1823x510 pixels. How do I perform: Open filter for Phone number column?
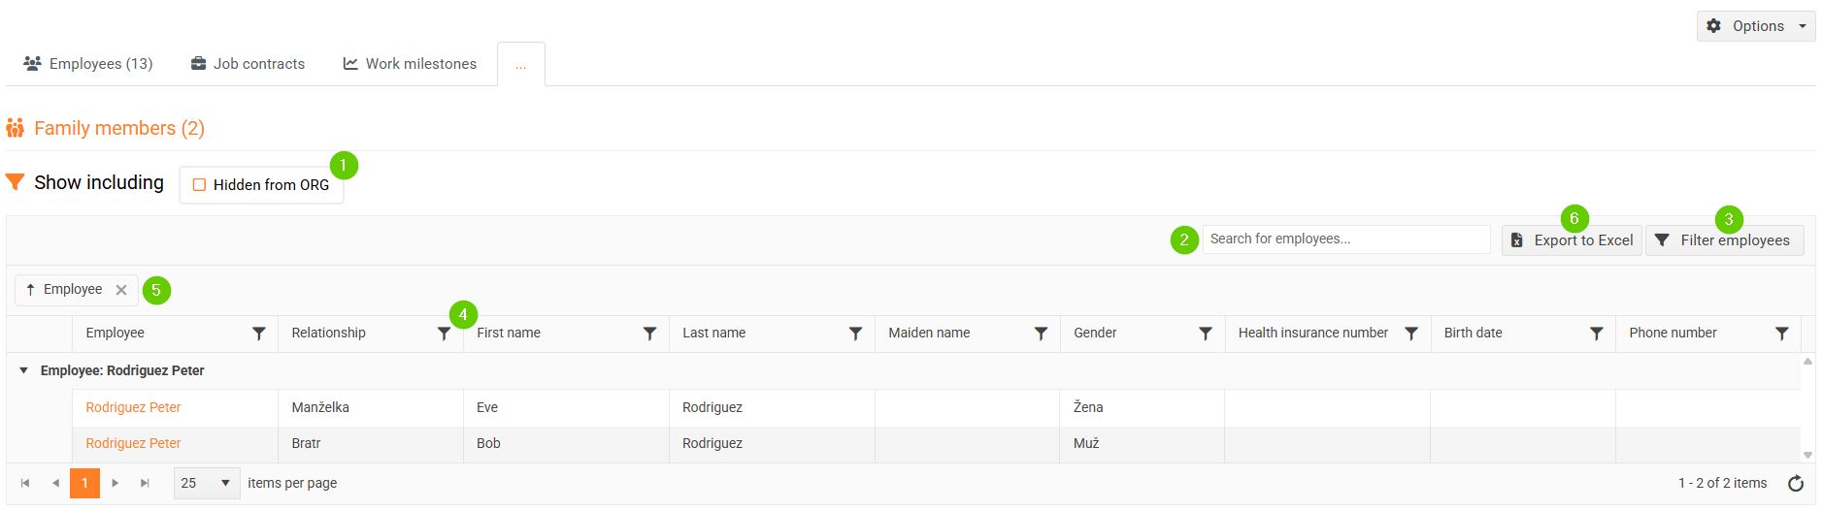(x=1781, y=334)
